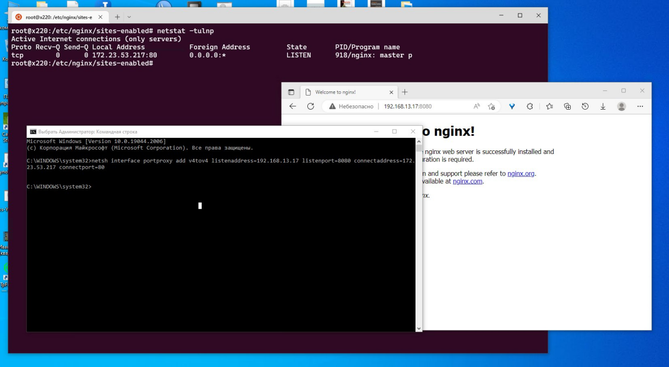Add this page to favorites star
Image resolution: width=669 pixels, height=367 pixels.
pos(491,106)
